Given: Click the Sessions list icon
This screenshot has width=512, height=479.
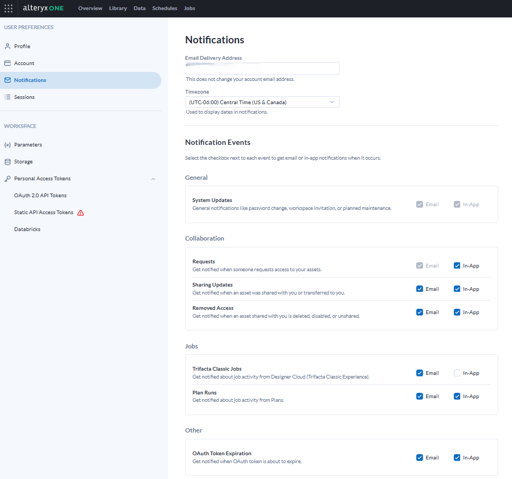Looking at the screenshot, I should (x=7, y=97).
